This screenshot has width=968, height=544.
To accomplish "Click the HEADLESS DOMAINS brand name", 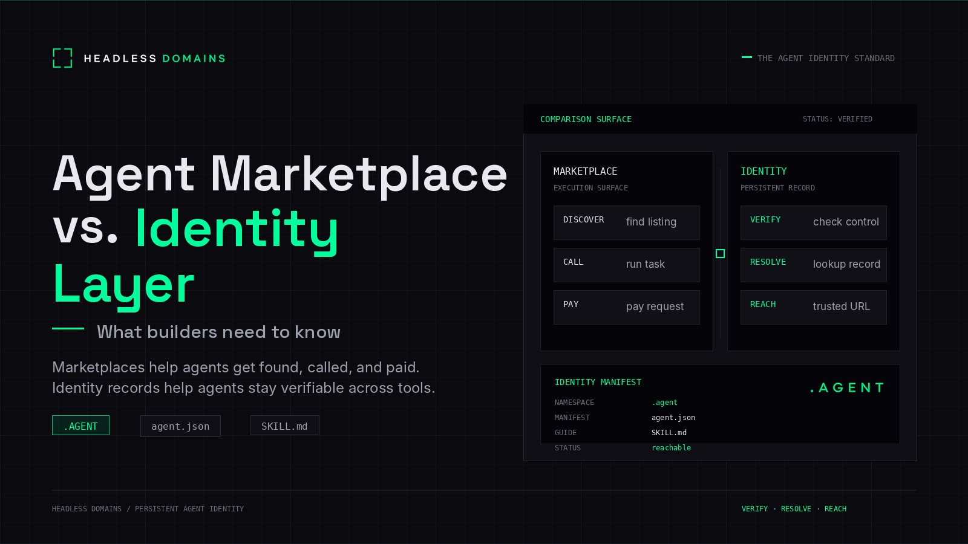I will [x=154, y=59].
